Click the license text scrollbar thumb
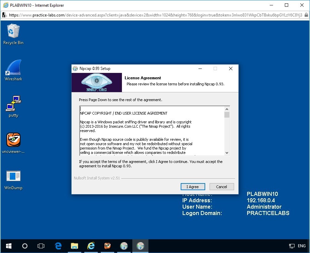Screen dimensions: 310x253 pyautogui.click(x=227, y=115)
